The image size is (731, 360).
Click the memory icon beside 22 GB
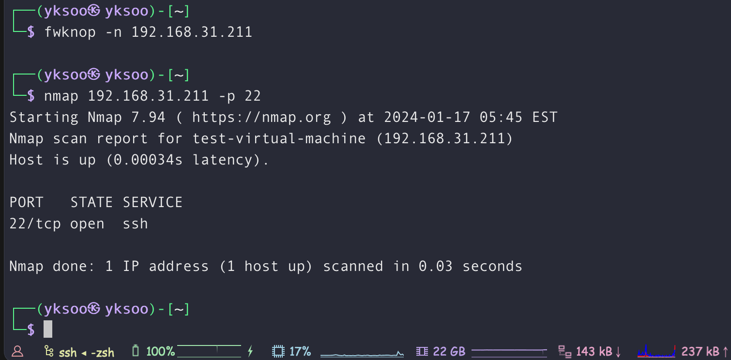[x=422, y=351]
